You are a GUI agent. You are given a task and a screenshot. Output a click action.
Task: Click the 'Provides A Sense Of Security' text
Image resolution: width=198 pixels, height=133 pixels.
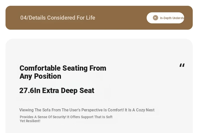point(43,117)
